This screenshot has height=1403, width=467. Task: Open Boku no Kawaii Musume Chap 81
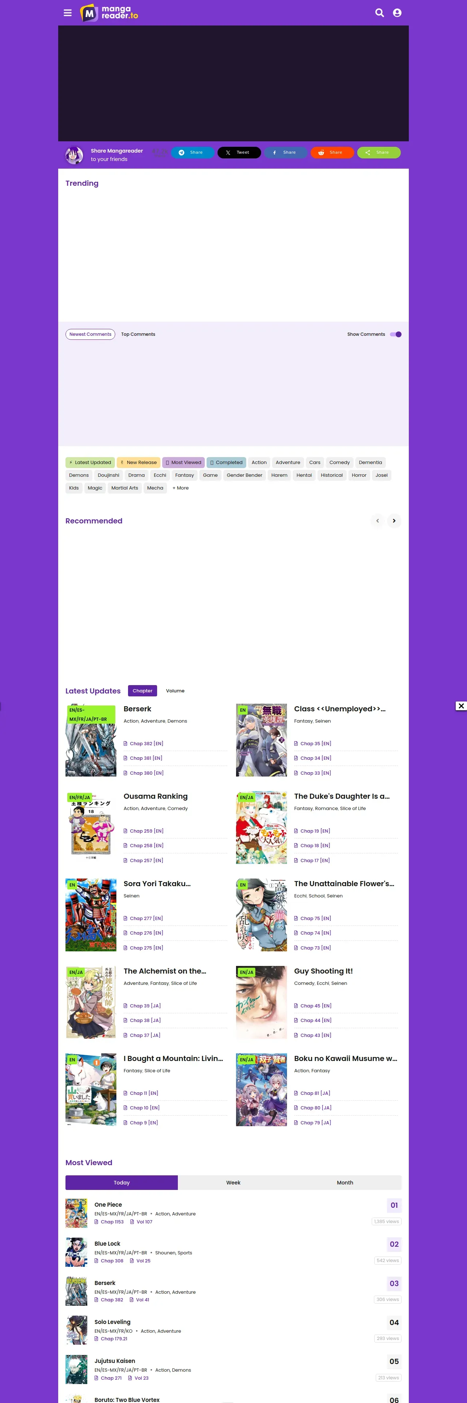pyautogui.click(x=316, y=1093)
